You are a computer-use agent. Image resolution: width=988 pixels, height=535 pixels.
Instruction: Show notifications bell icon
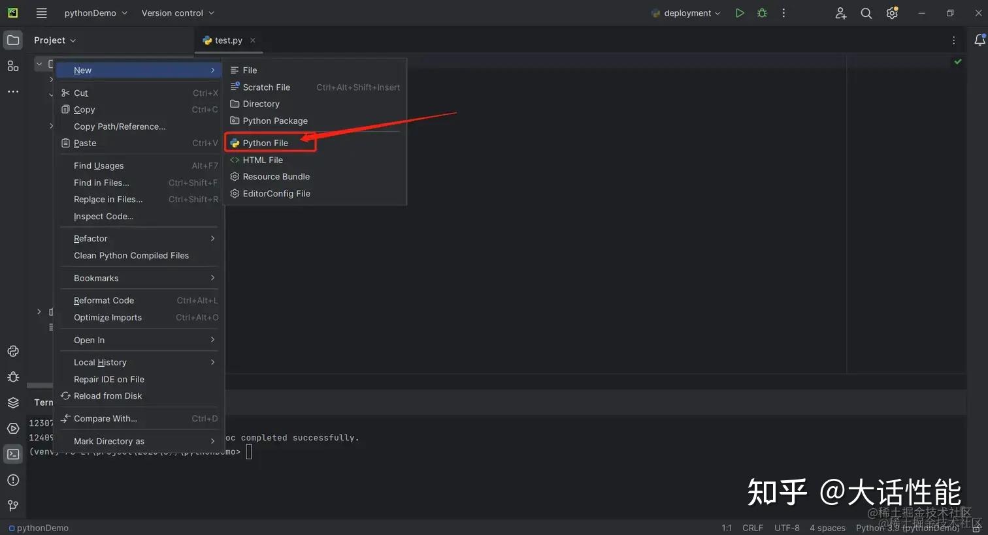tap(980, 40)
